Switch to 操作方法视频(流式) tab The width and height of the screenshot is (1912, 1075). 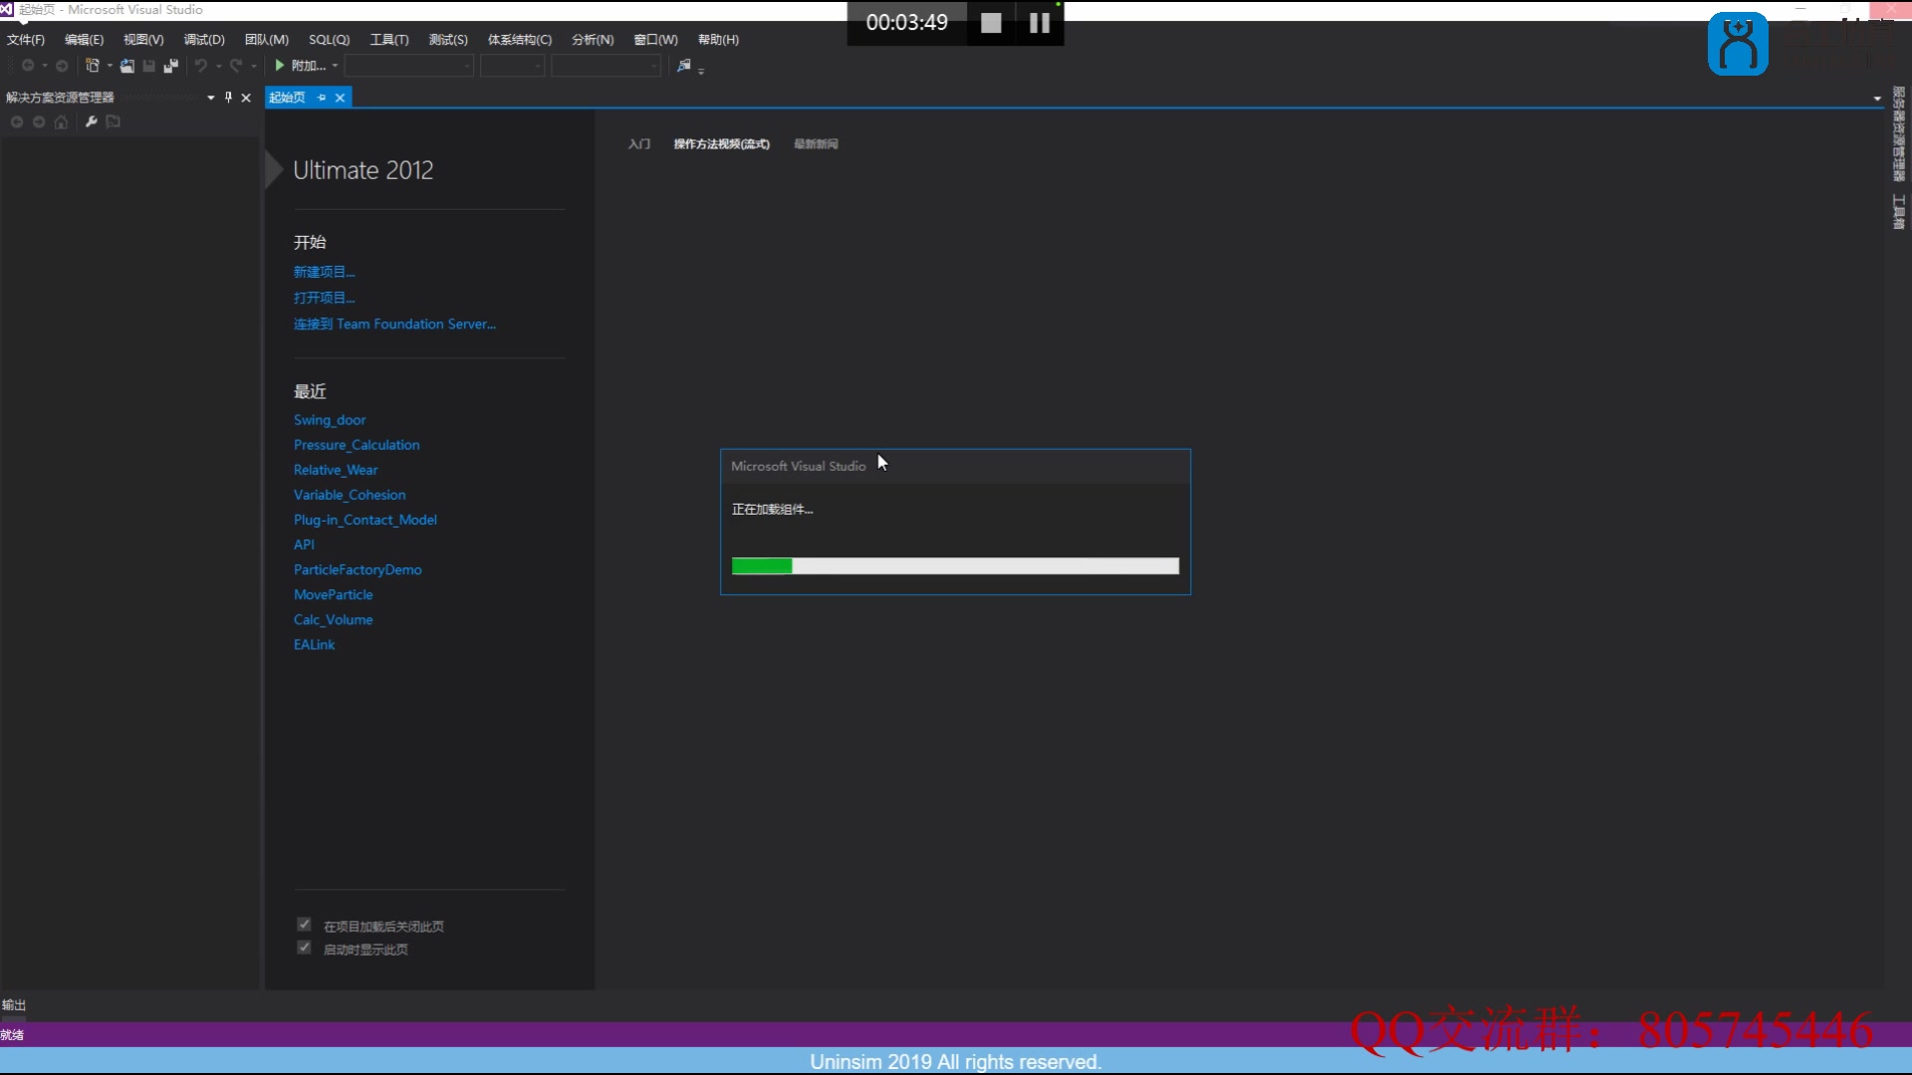[x=721, y=144]
